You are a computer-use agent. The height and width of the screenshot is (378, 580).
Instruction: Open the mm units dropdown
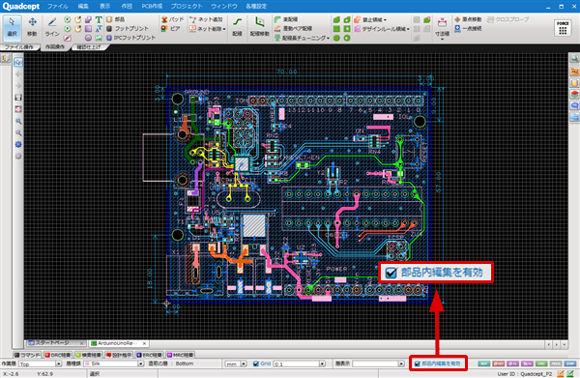pyautogui.click(x=236, y=364)
